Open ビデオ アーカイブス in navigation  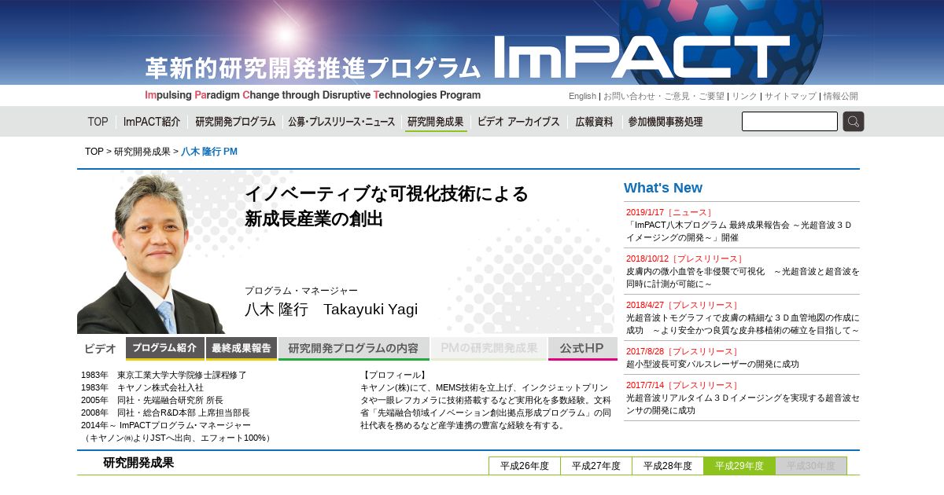click(x=518, y=122)
